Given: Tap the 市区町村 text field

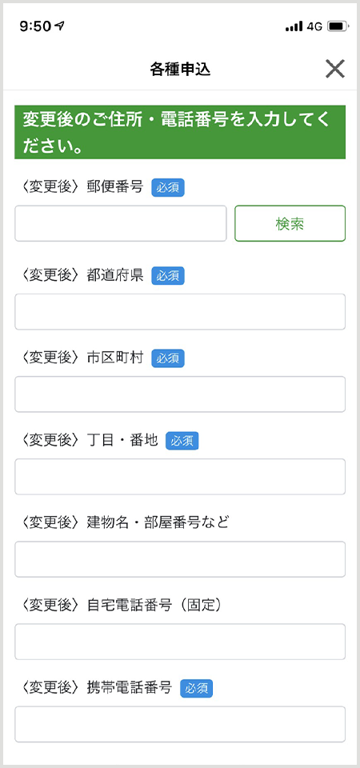Looking at the screenshot, I should (180, 394).
